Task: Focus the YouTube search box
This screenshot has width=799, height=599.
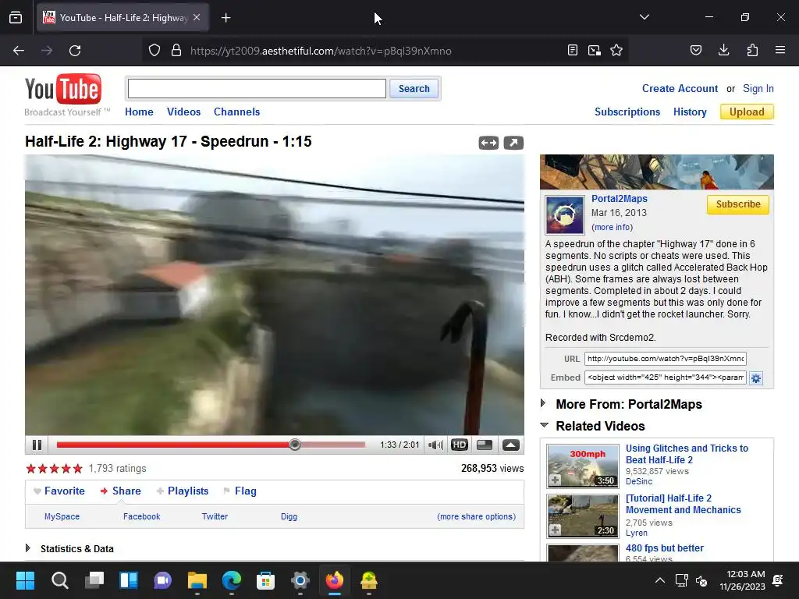Action: [257, 89]
